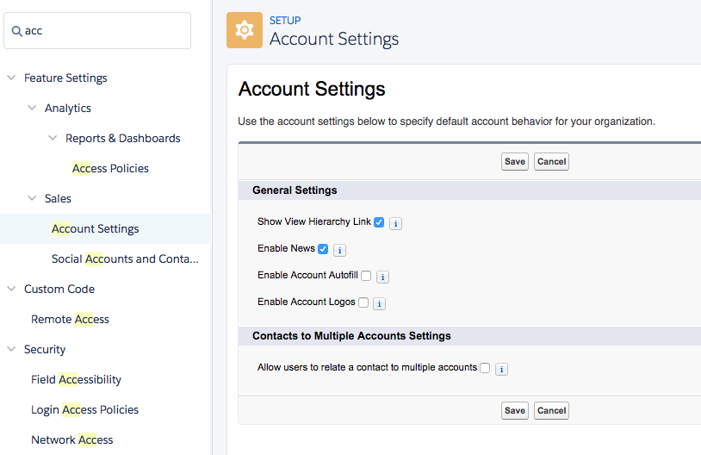Collapse the Security section chevron
This screenshot has width=701, height=455.
(11, 348)
